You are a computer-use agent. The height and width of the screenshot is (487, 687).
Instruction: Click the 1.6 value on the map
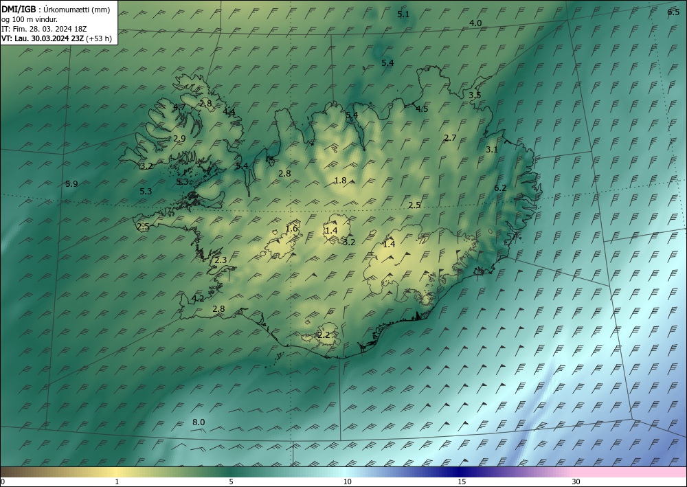(291, 229)
